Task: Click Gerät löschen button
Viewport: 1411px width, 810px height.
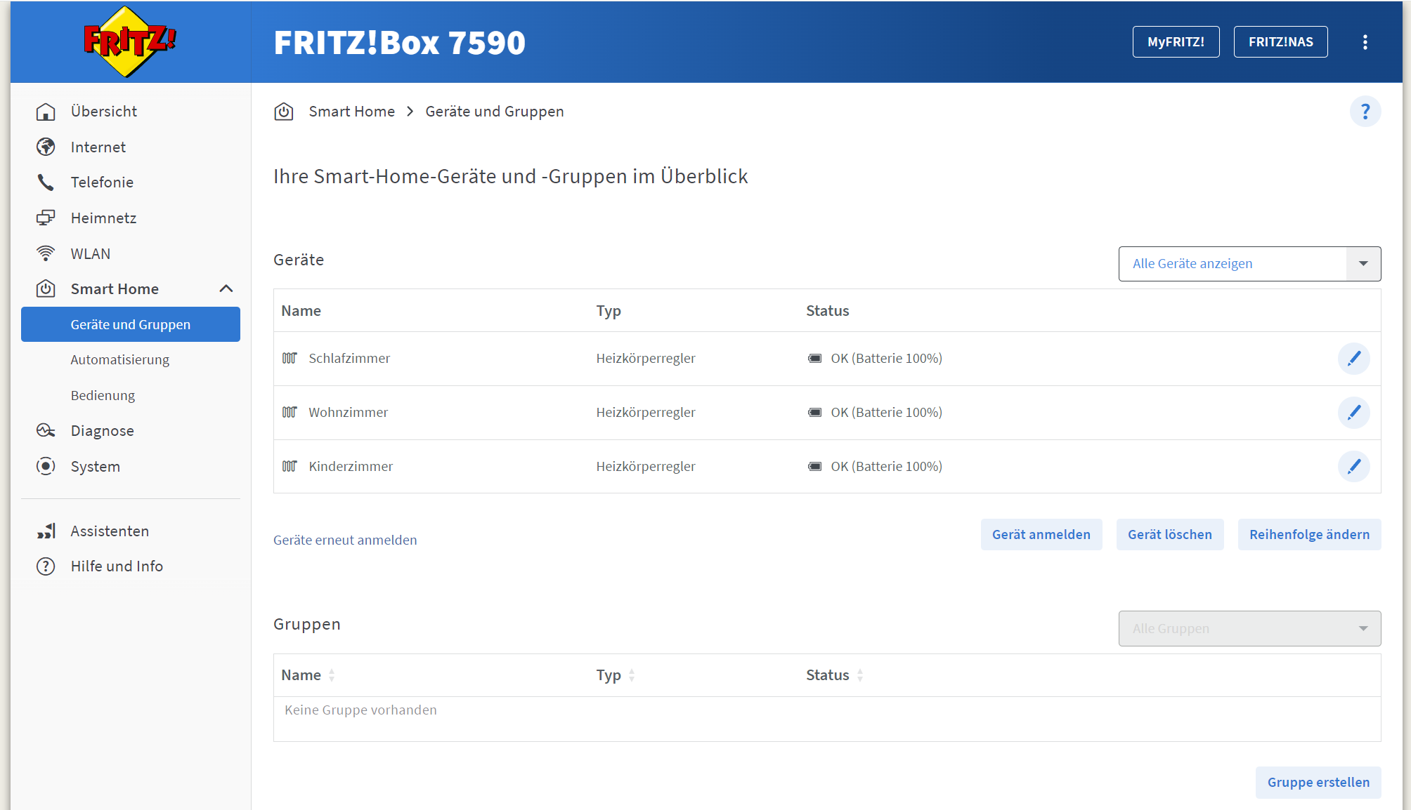Action: click(1169, 535)
